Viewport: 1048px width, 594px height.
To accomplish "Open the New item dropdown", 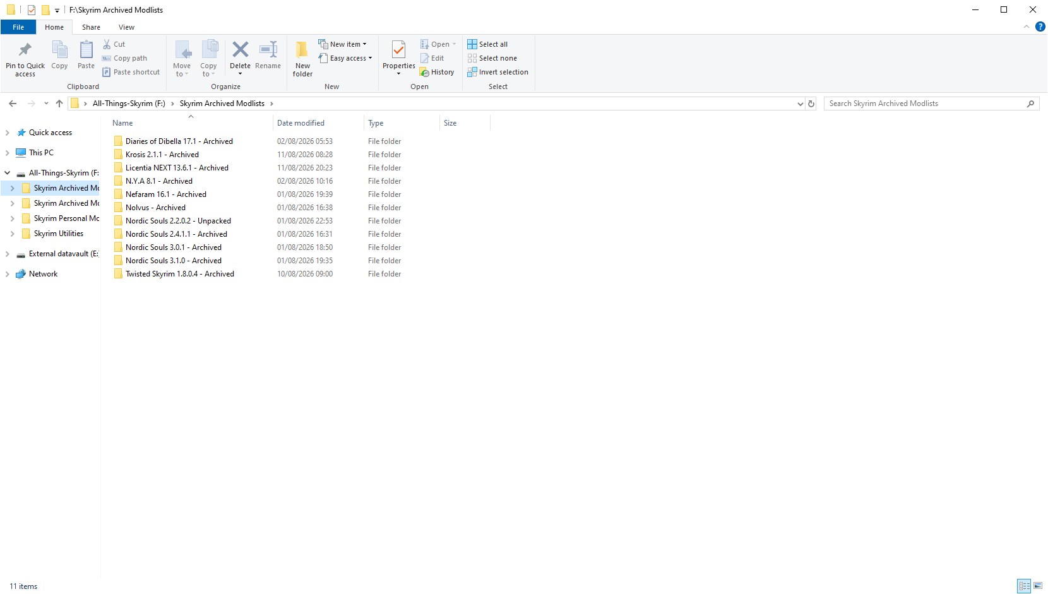I will click(342, 44).
